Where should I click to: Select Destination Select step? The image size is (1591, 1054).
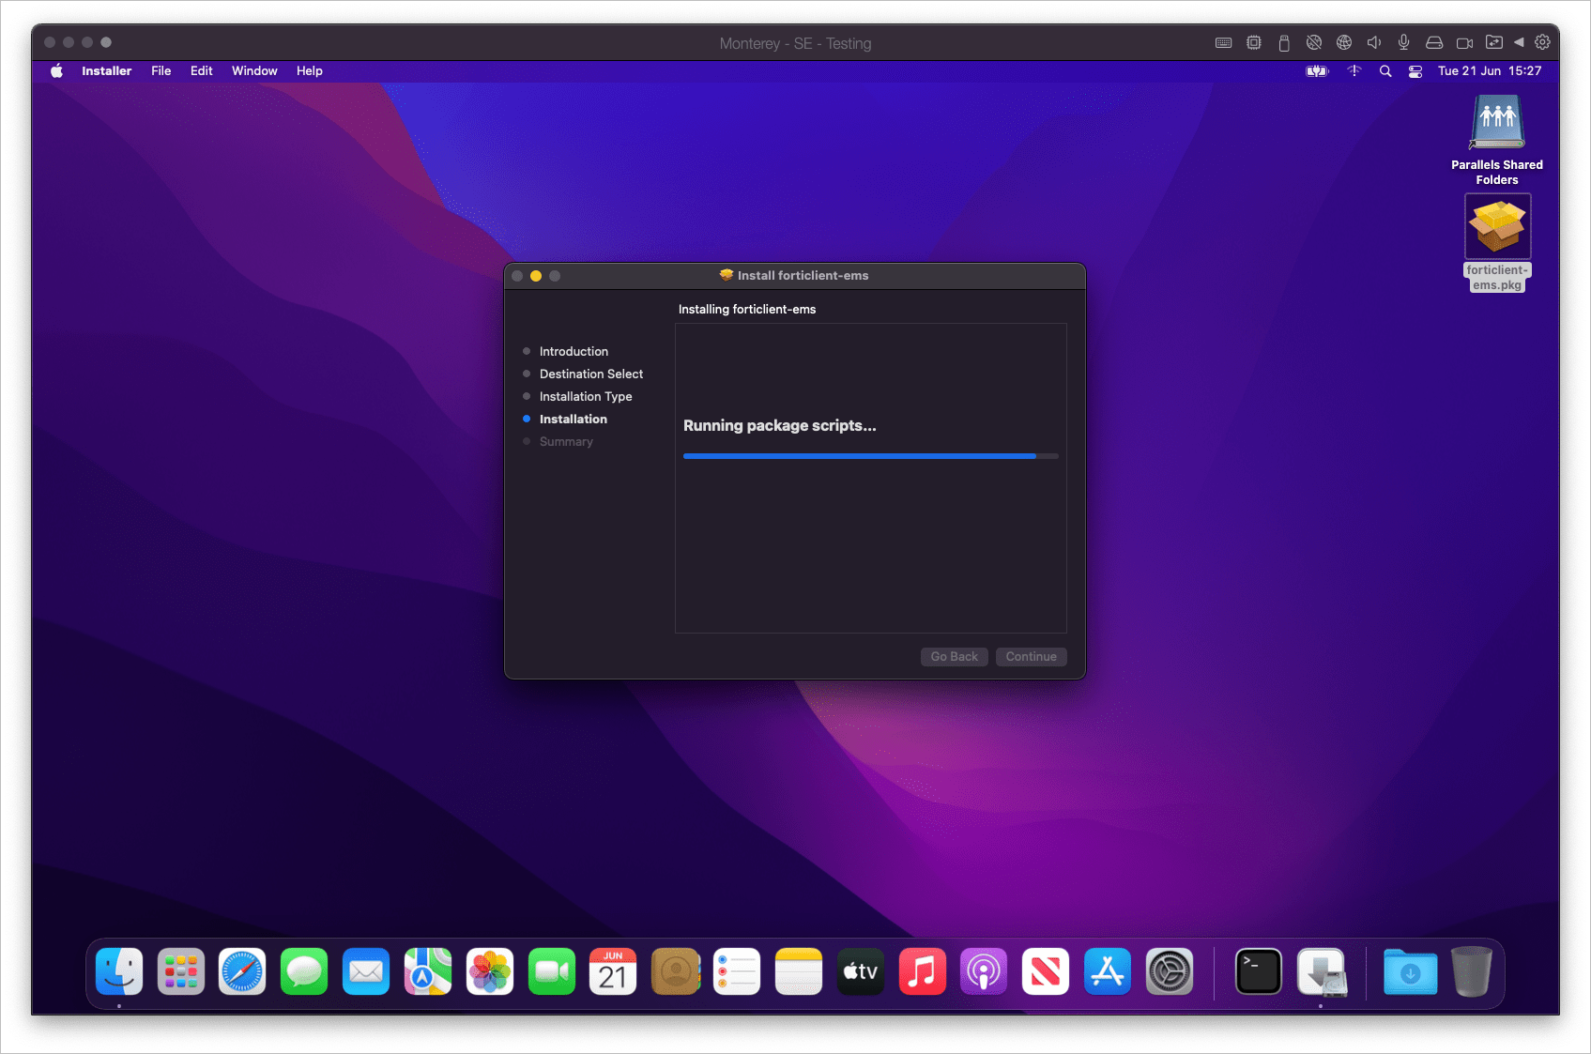591,374
